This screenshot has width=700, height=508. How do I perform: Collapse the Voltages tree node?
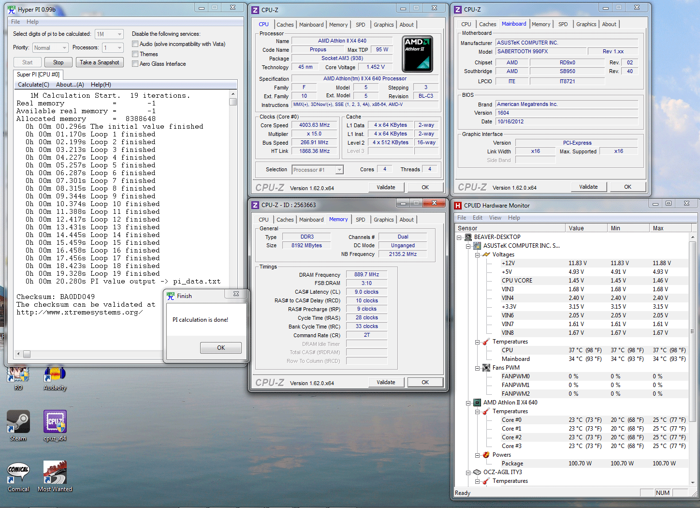(477, 254)
